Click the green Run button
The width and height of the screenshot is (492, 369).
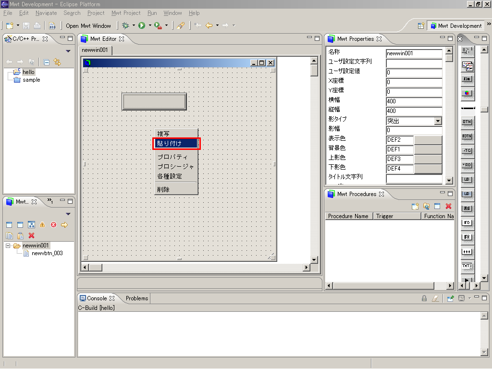point(142,25)
